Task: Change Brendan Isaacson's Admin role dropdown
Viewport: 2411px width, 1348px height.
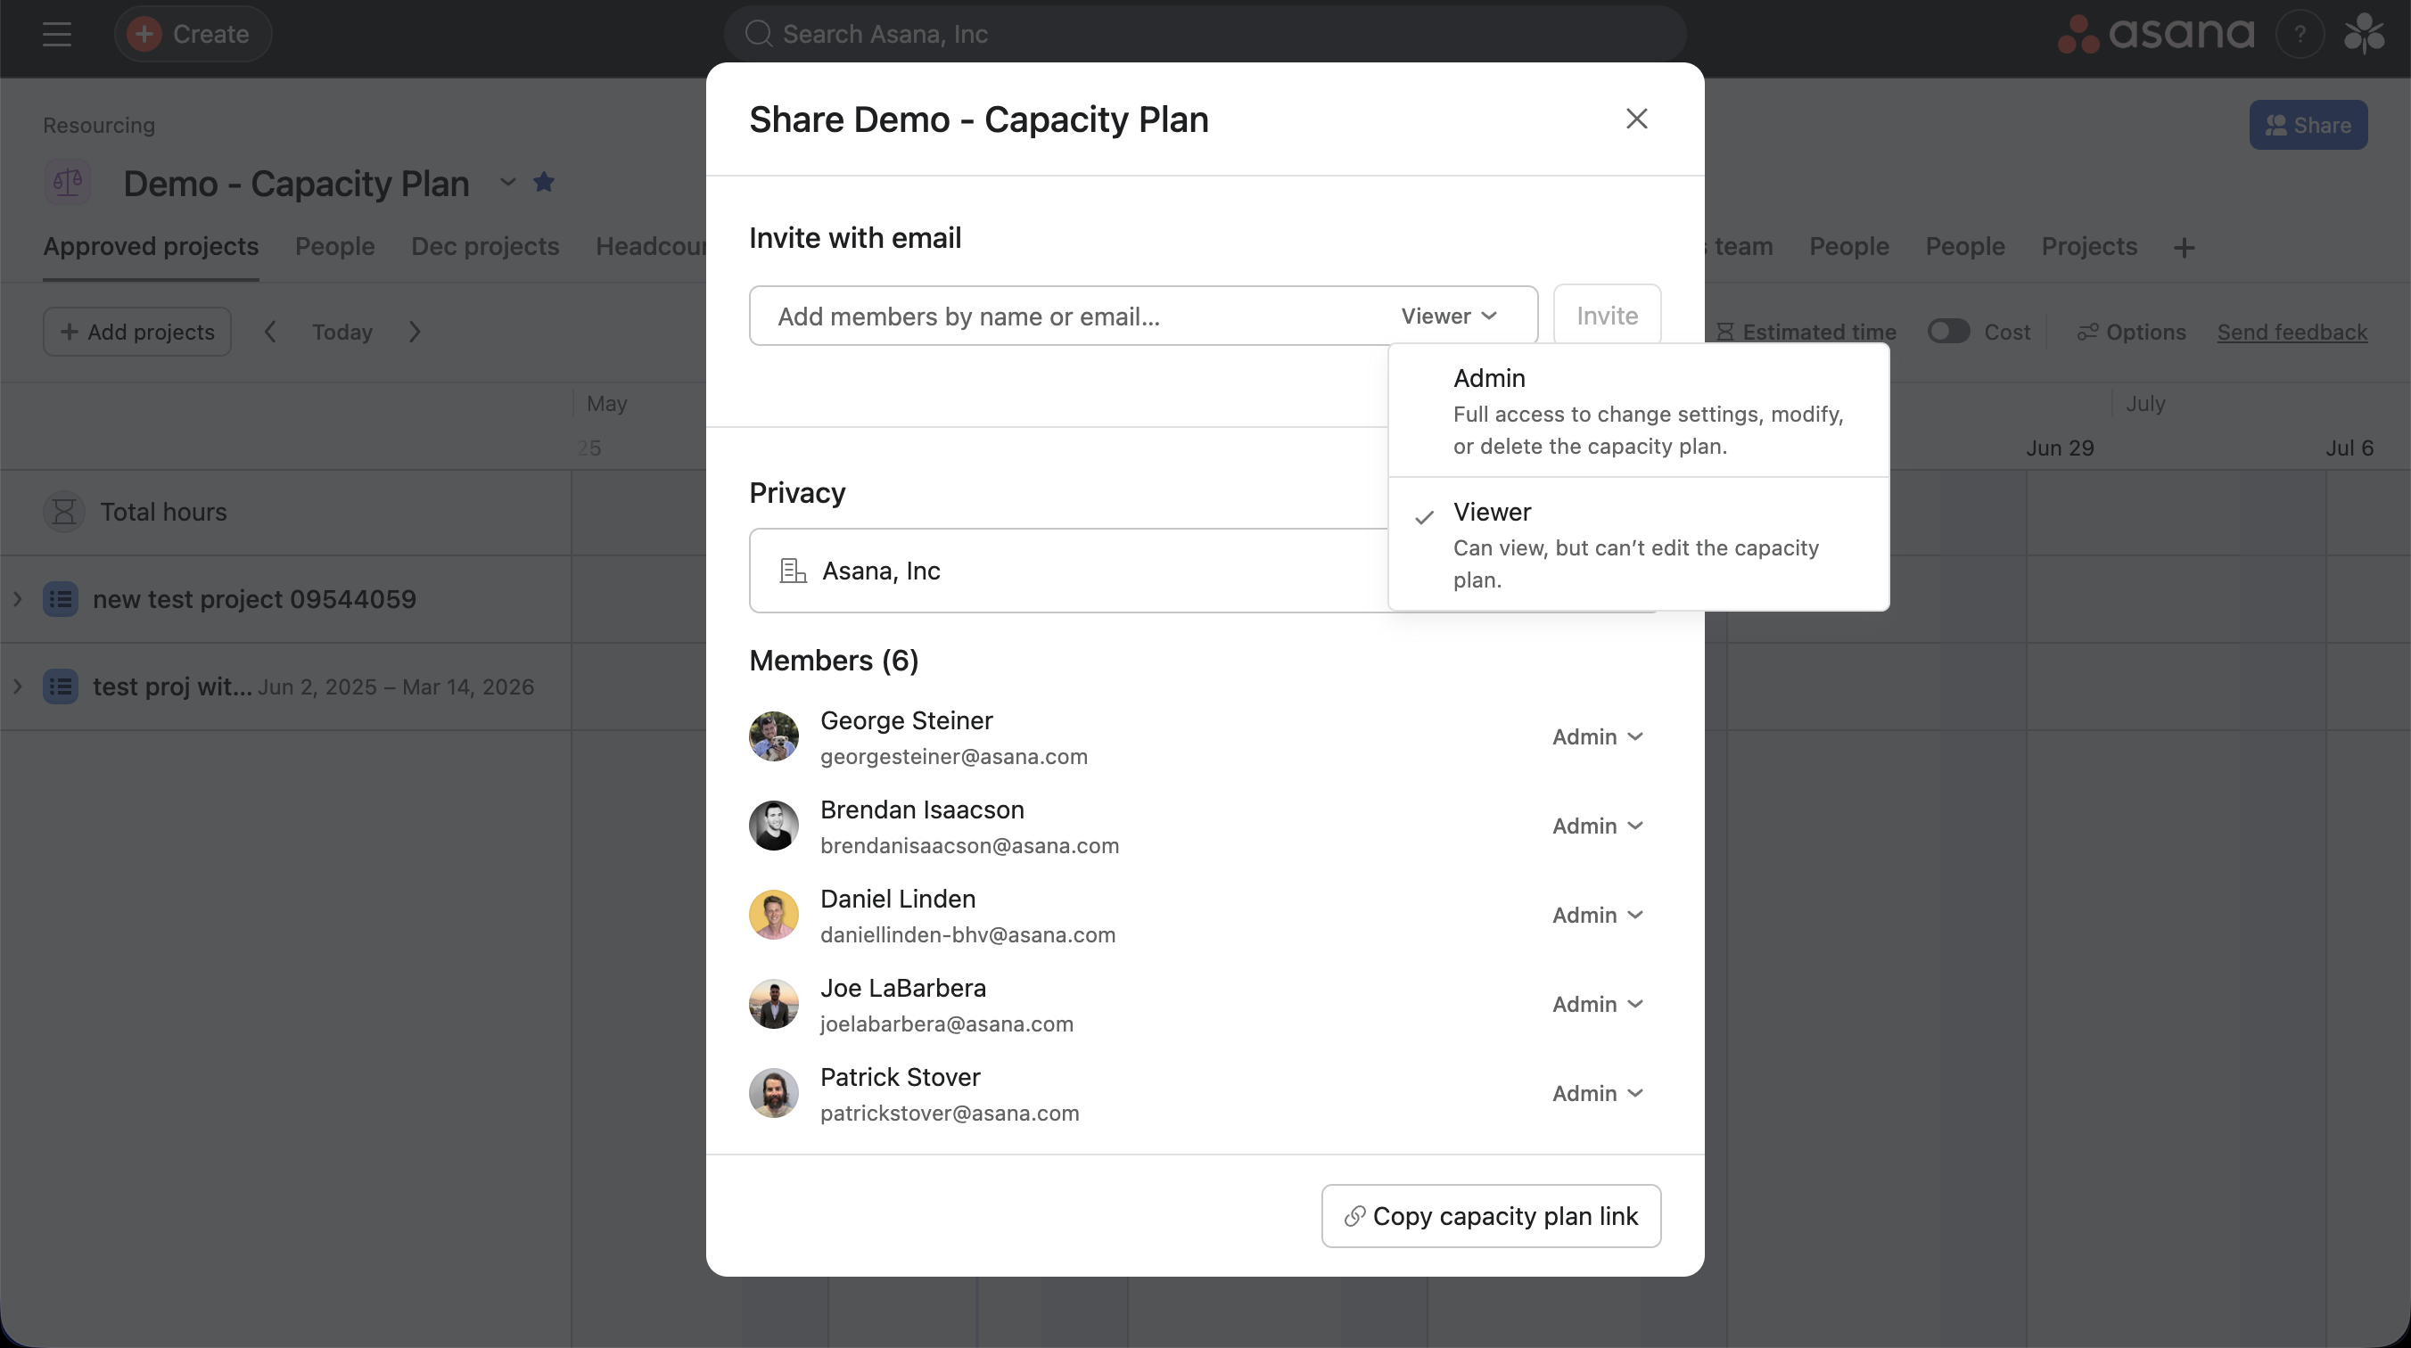Action: [x=1598, y=826]
